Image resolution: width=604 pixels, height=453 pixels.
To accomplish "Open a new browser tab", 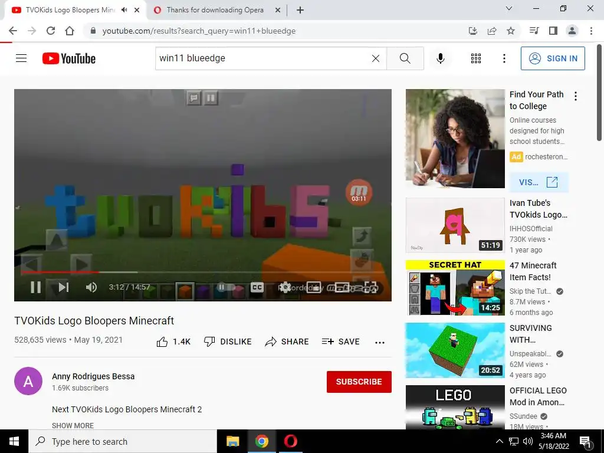I will [x=300, y=11].
